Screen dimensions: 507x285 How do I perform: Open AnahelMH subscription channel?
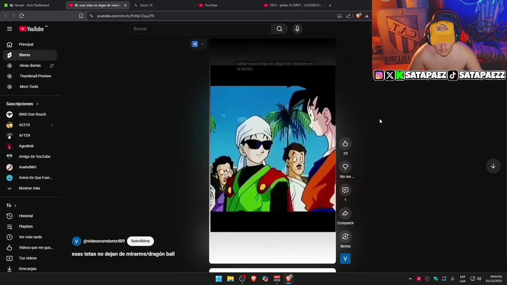30,167
